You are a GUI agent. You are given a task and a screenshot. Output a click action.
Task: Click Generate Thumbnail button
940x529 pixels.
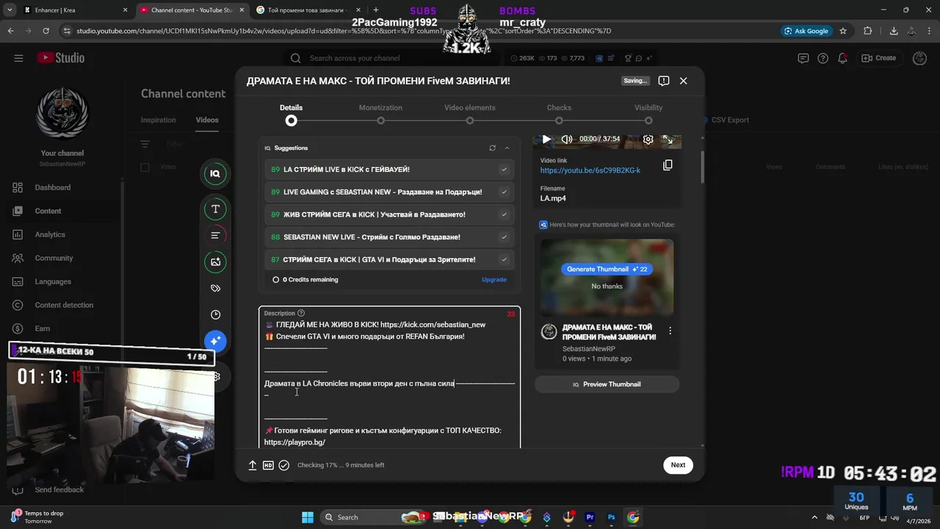pyautogui.click(x=607, y=269)
